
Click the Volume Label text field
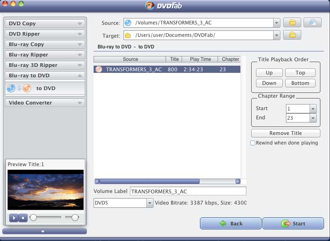pyautogui.click(x=188, y=191)
